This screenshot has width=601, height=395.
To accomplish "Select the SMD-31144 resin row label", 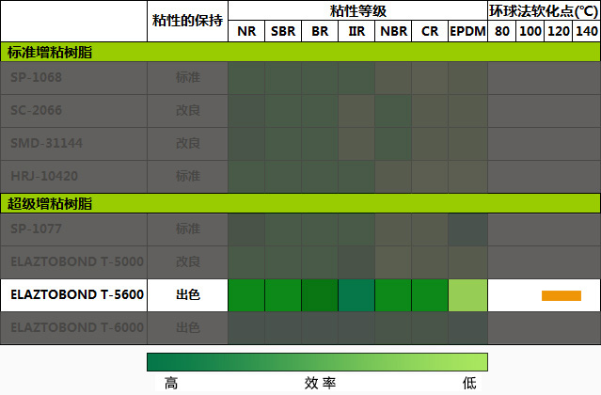I will click(46, 143).
